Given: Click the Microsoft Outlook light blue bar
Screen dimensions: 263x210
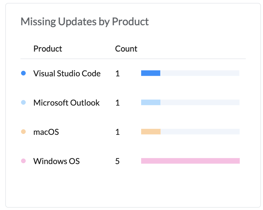Looking at the screenshot, I should (x=151, y=102).
